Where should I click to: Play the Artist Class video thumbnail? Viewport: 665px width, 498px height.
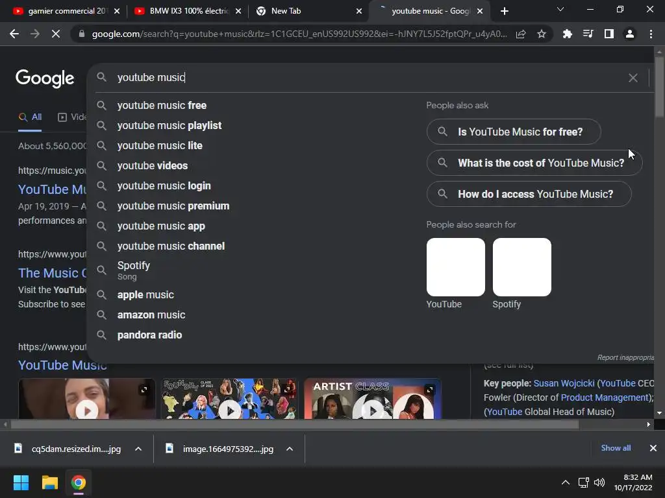coord(372,410)
